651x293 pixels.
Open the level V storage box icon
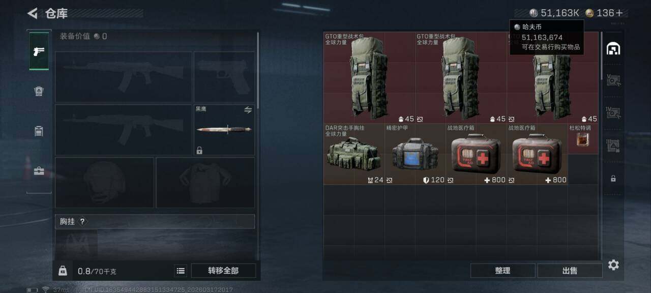tap(613, 80)
